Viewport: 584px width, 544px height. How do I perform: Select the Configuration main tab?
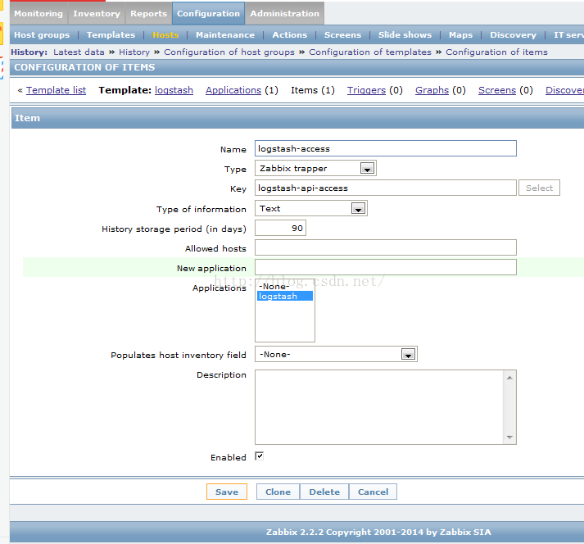pos(208,13)
